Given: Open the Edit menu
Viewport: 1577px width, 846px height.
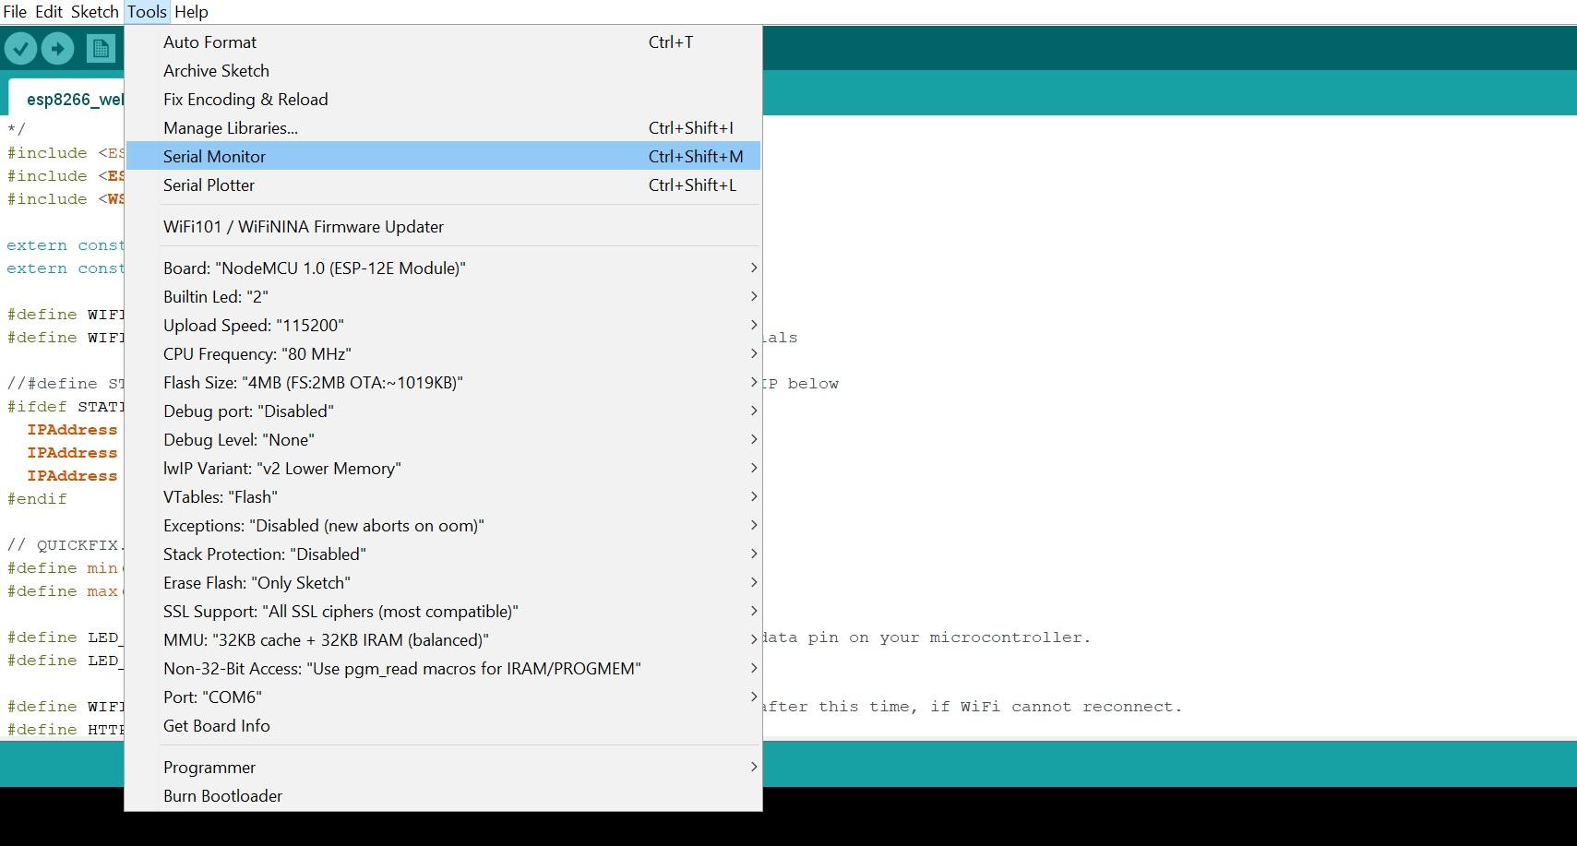Looking at the screenshot, I should [x=49, y=12].
